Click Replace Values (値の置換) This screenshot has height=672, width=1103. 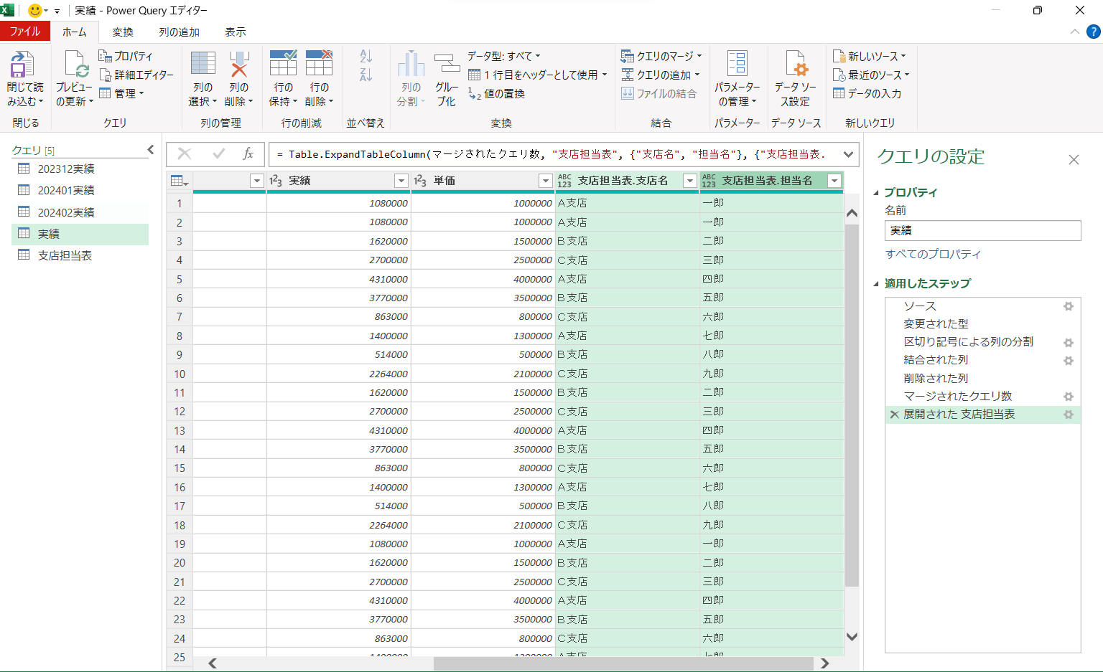[x=496, y=94]
